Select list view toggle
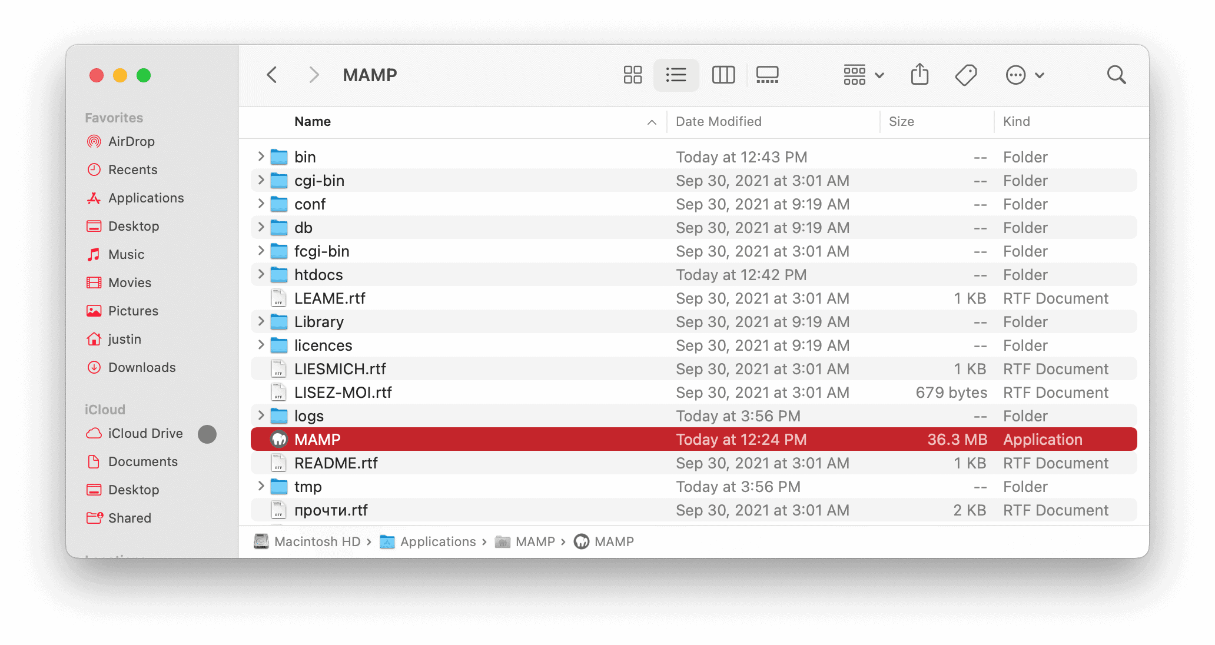 coord(676,75)
